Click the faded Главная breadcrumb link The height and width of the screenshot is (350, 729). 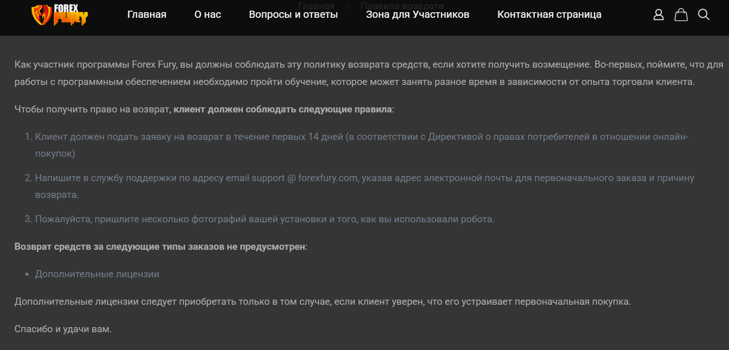pos(316,6)
